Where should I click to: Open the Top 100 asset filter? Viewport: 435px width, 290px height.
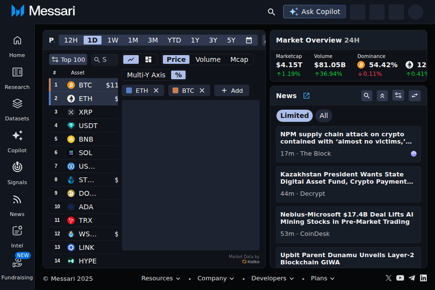[x=68, y=59]
